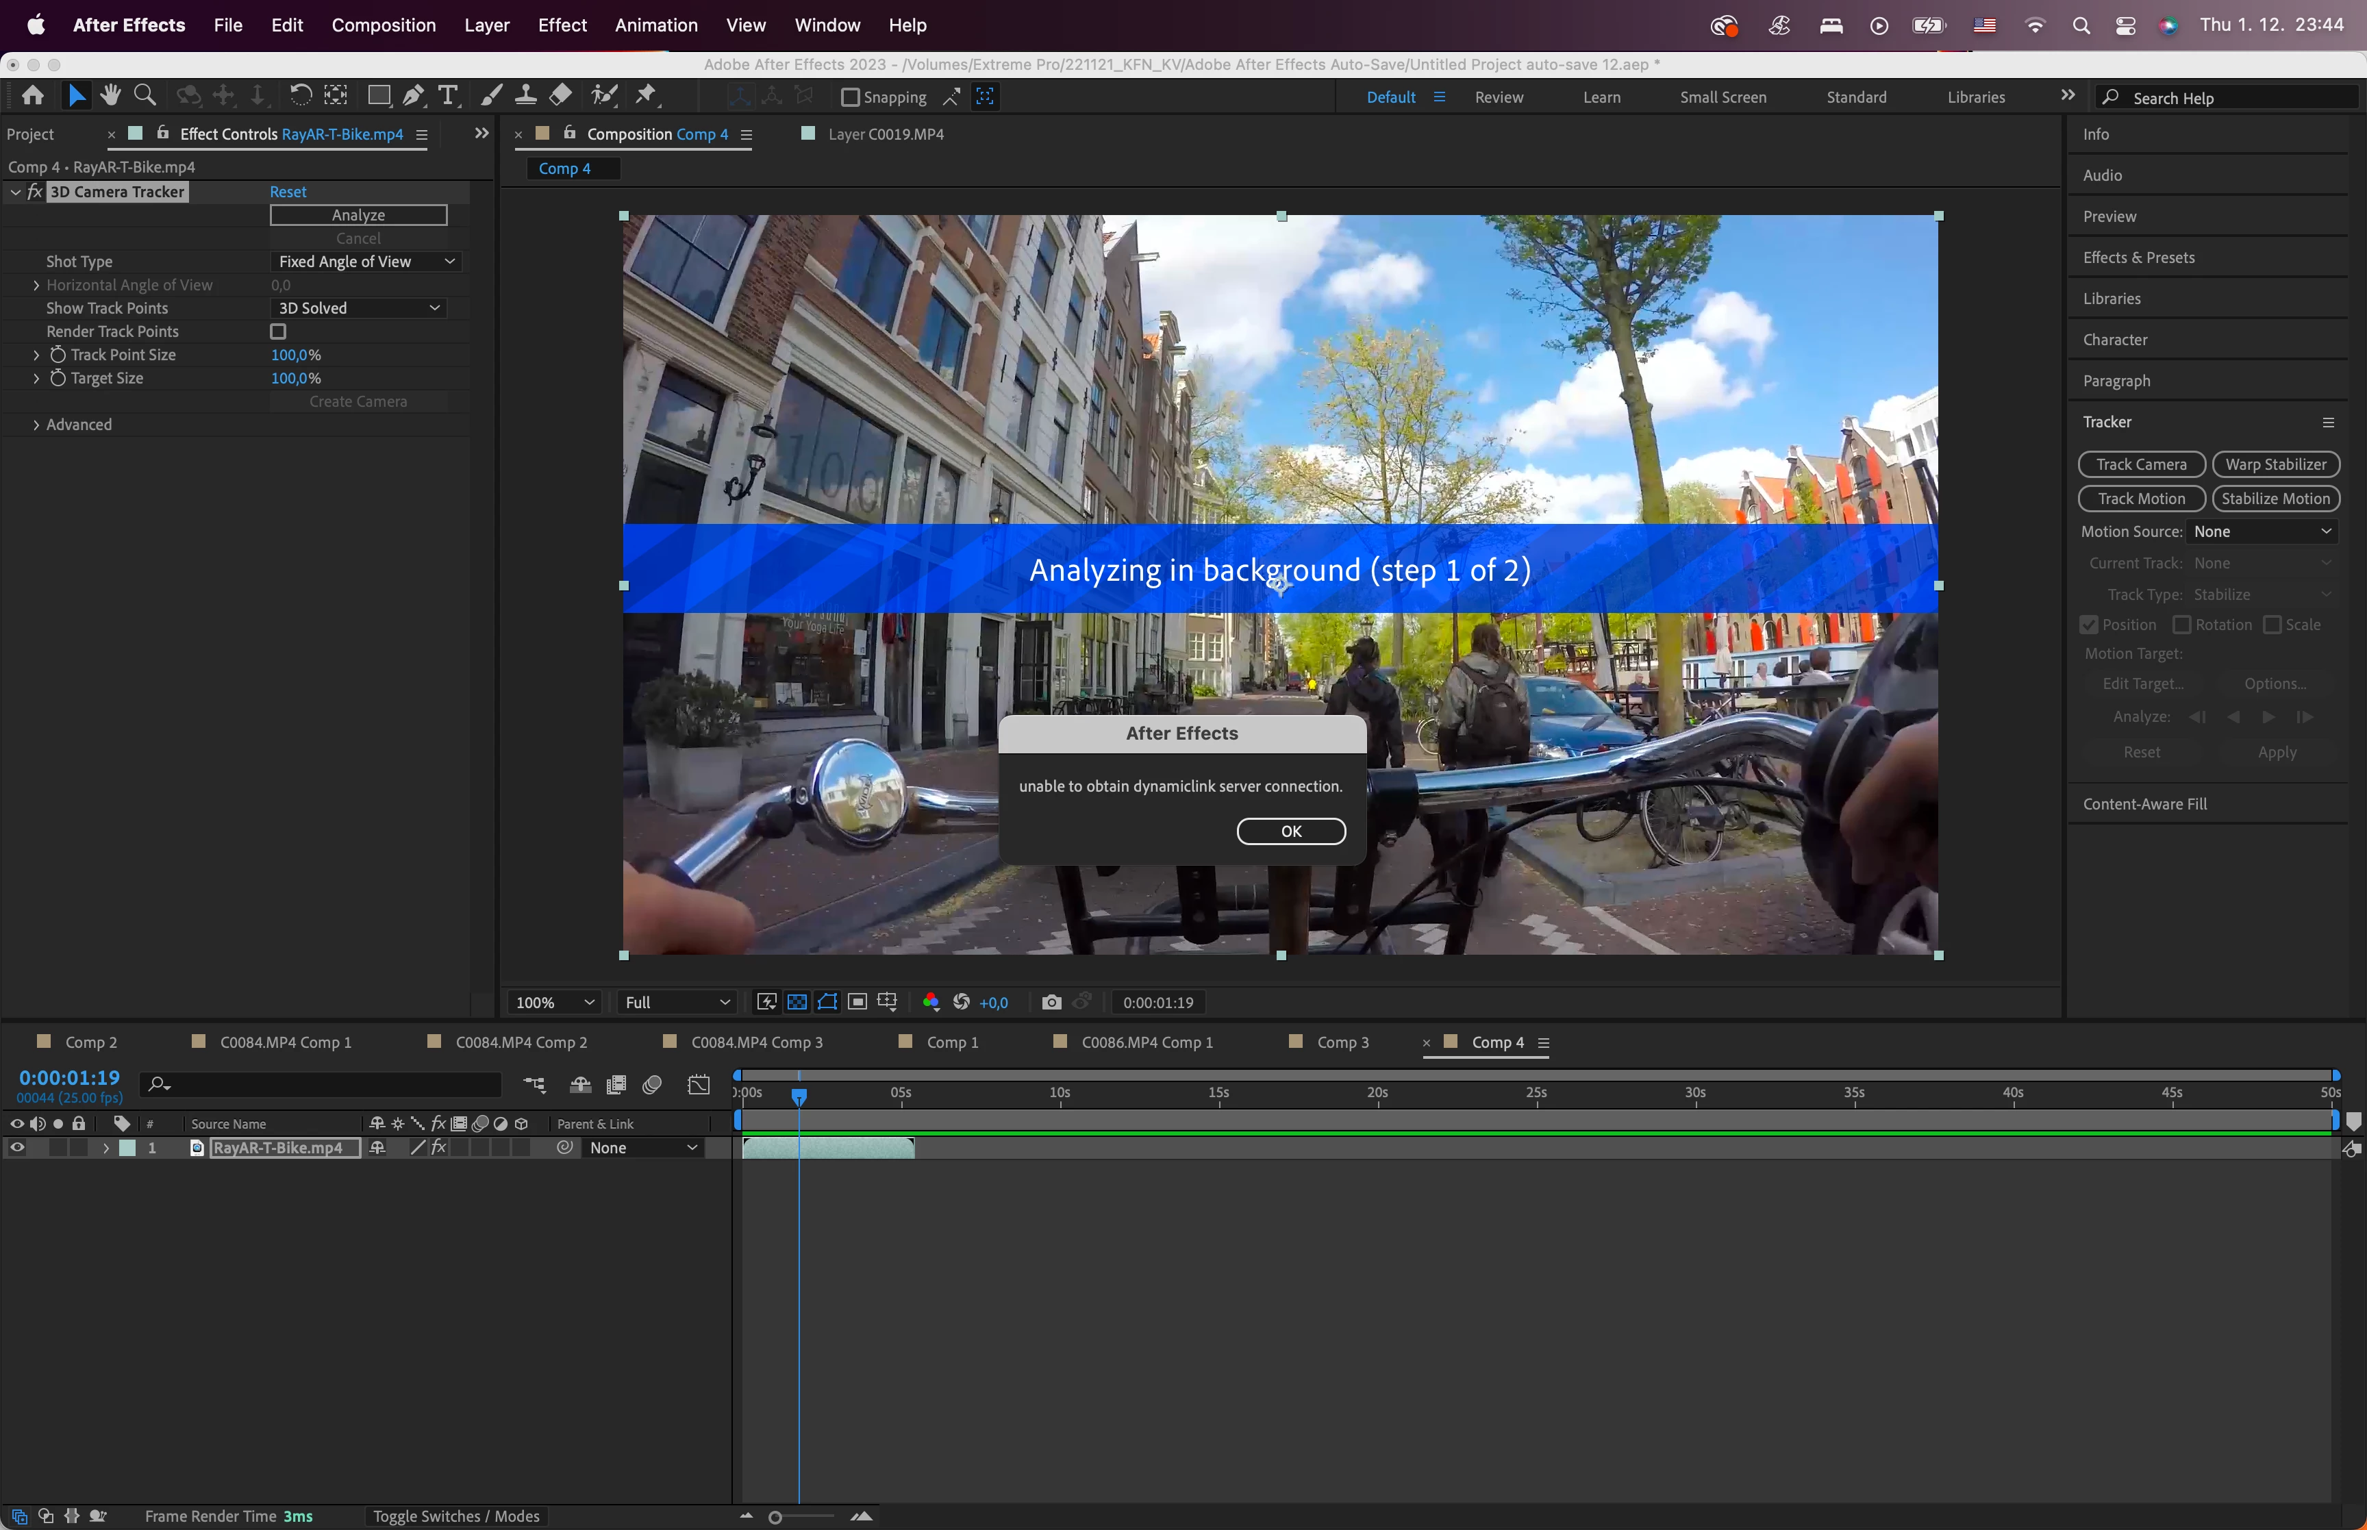Select the Pen tool
Image resolution: width=2367 pixels, height=1530 pixels.
click(413, 95)
